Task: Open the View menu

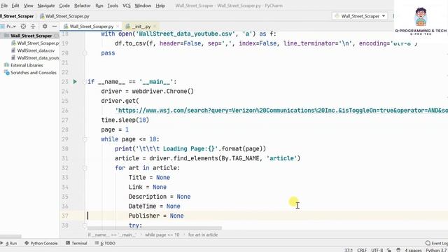Action: [28, 6]
